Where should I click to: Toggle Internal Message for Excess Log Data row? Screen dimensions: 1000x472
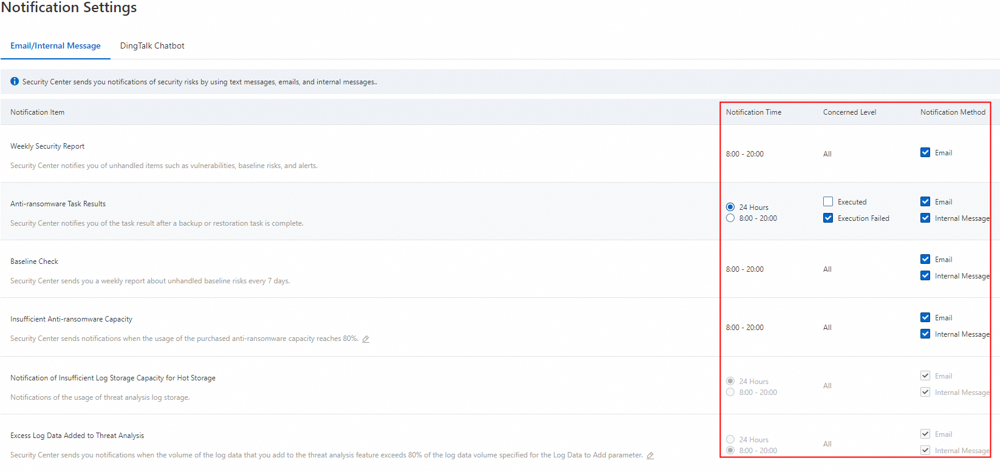(925, 450)
